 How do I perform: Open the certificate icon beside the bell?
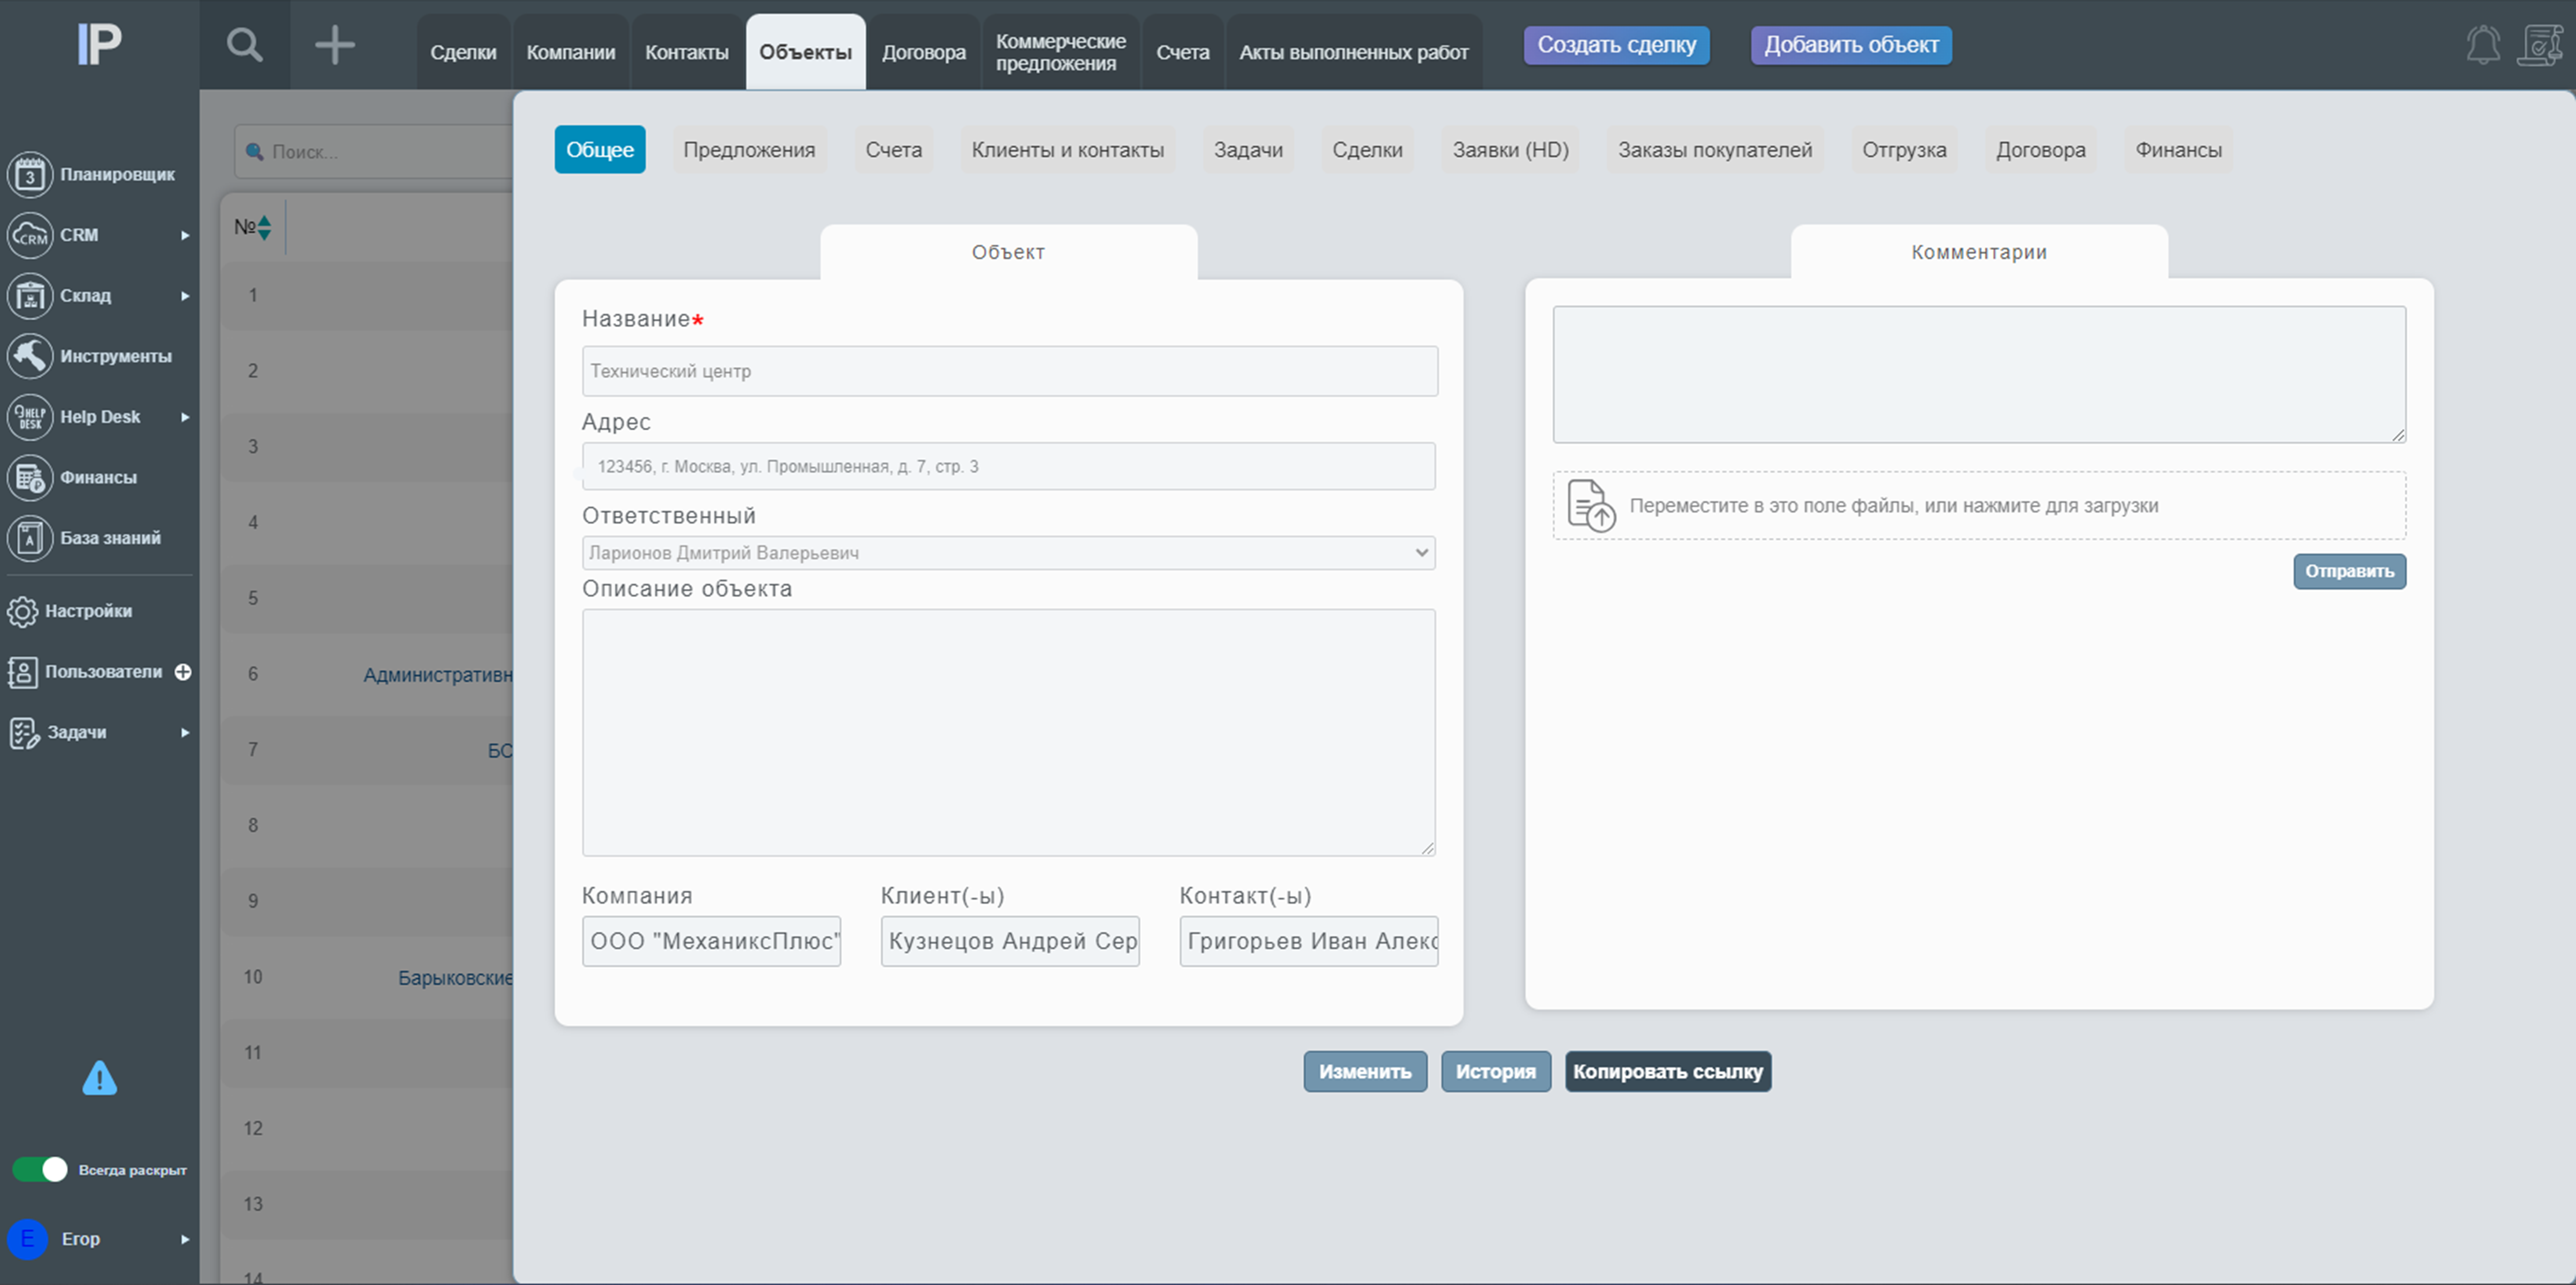2540,45
